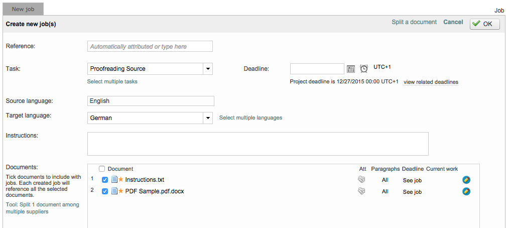The height and width of the screenshot is (228, 508).
Task: Uncheck the PDF Sample.pdf.docx checkbox
Action: (105, 191)
